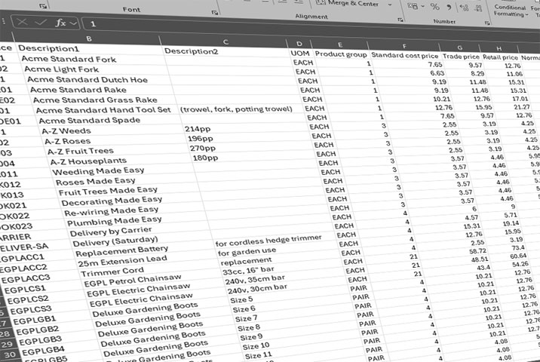
Task: Select the 21.27 retail price cell
Action: click(521, 107)
